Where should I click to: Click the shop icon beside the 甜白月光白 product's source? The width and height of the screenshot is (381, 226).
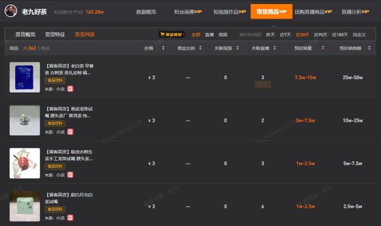coord(70,218)
